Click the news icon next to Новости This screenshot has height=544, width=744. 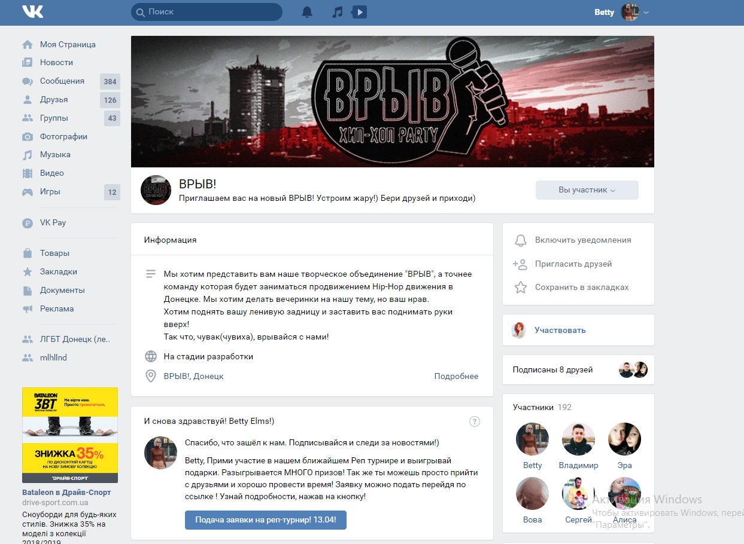pos(28,62)
